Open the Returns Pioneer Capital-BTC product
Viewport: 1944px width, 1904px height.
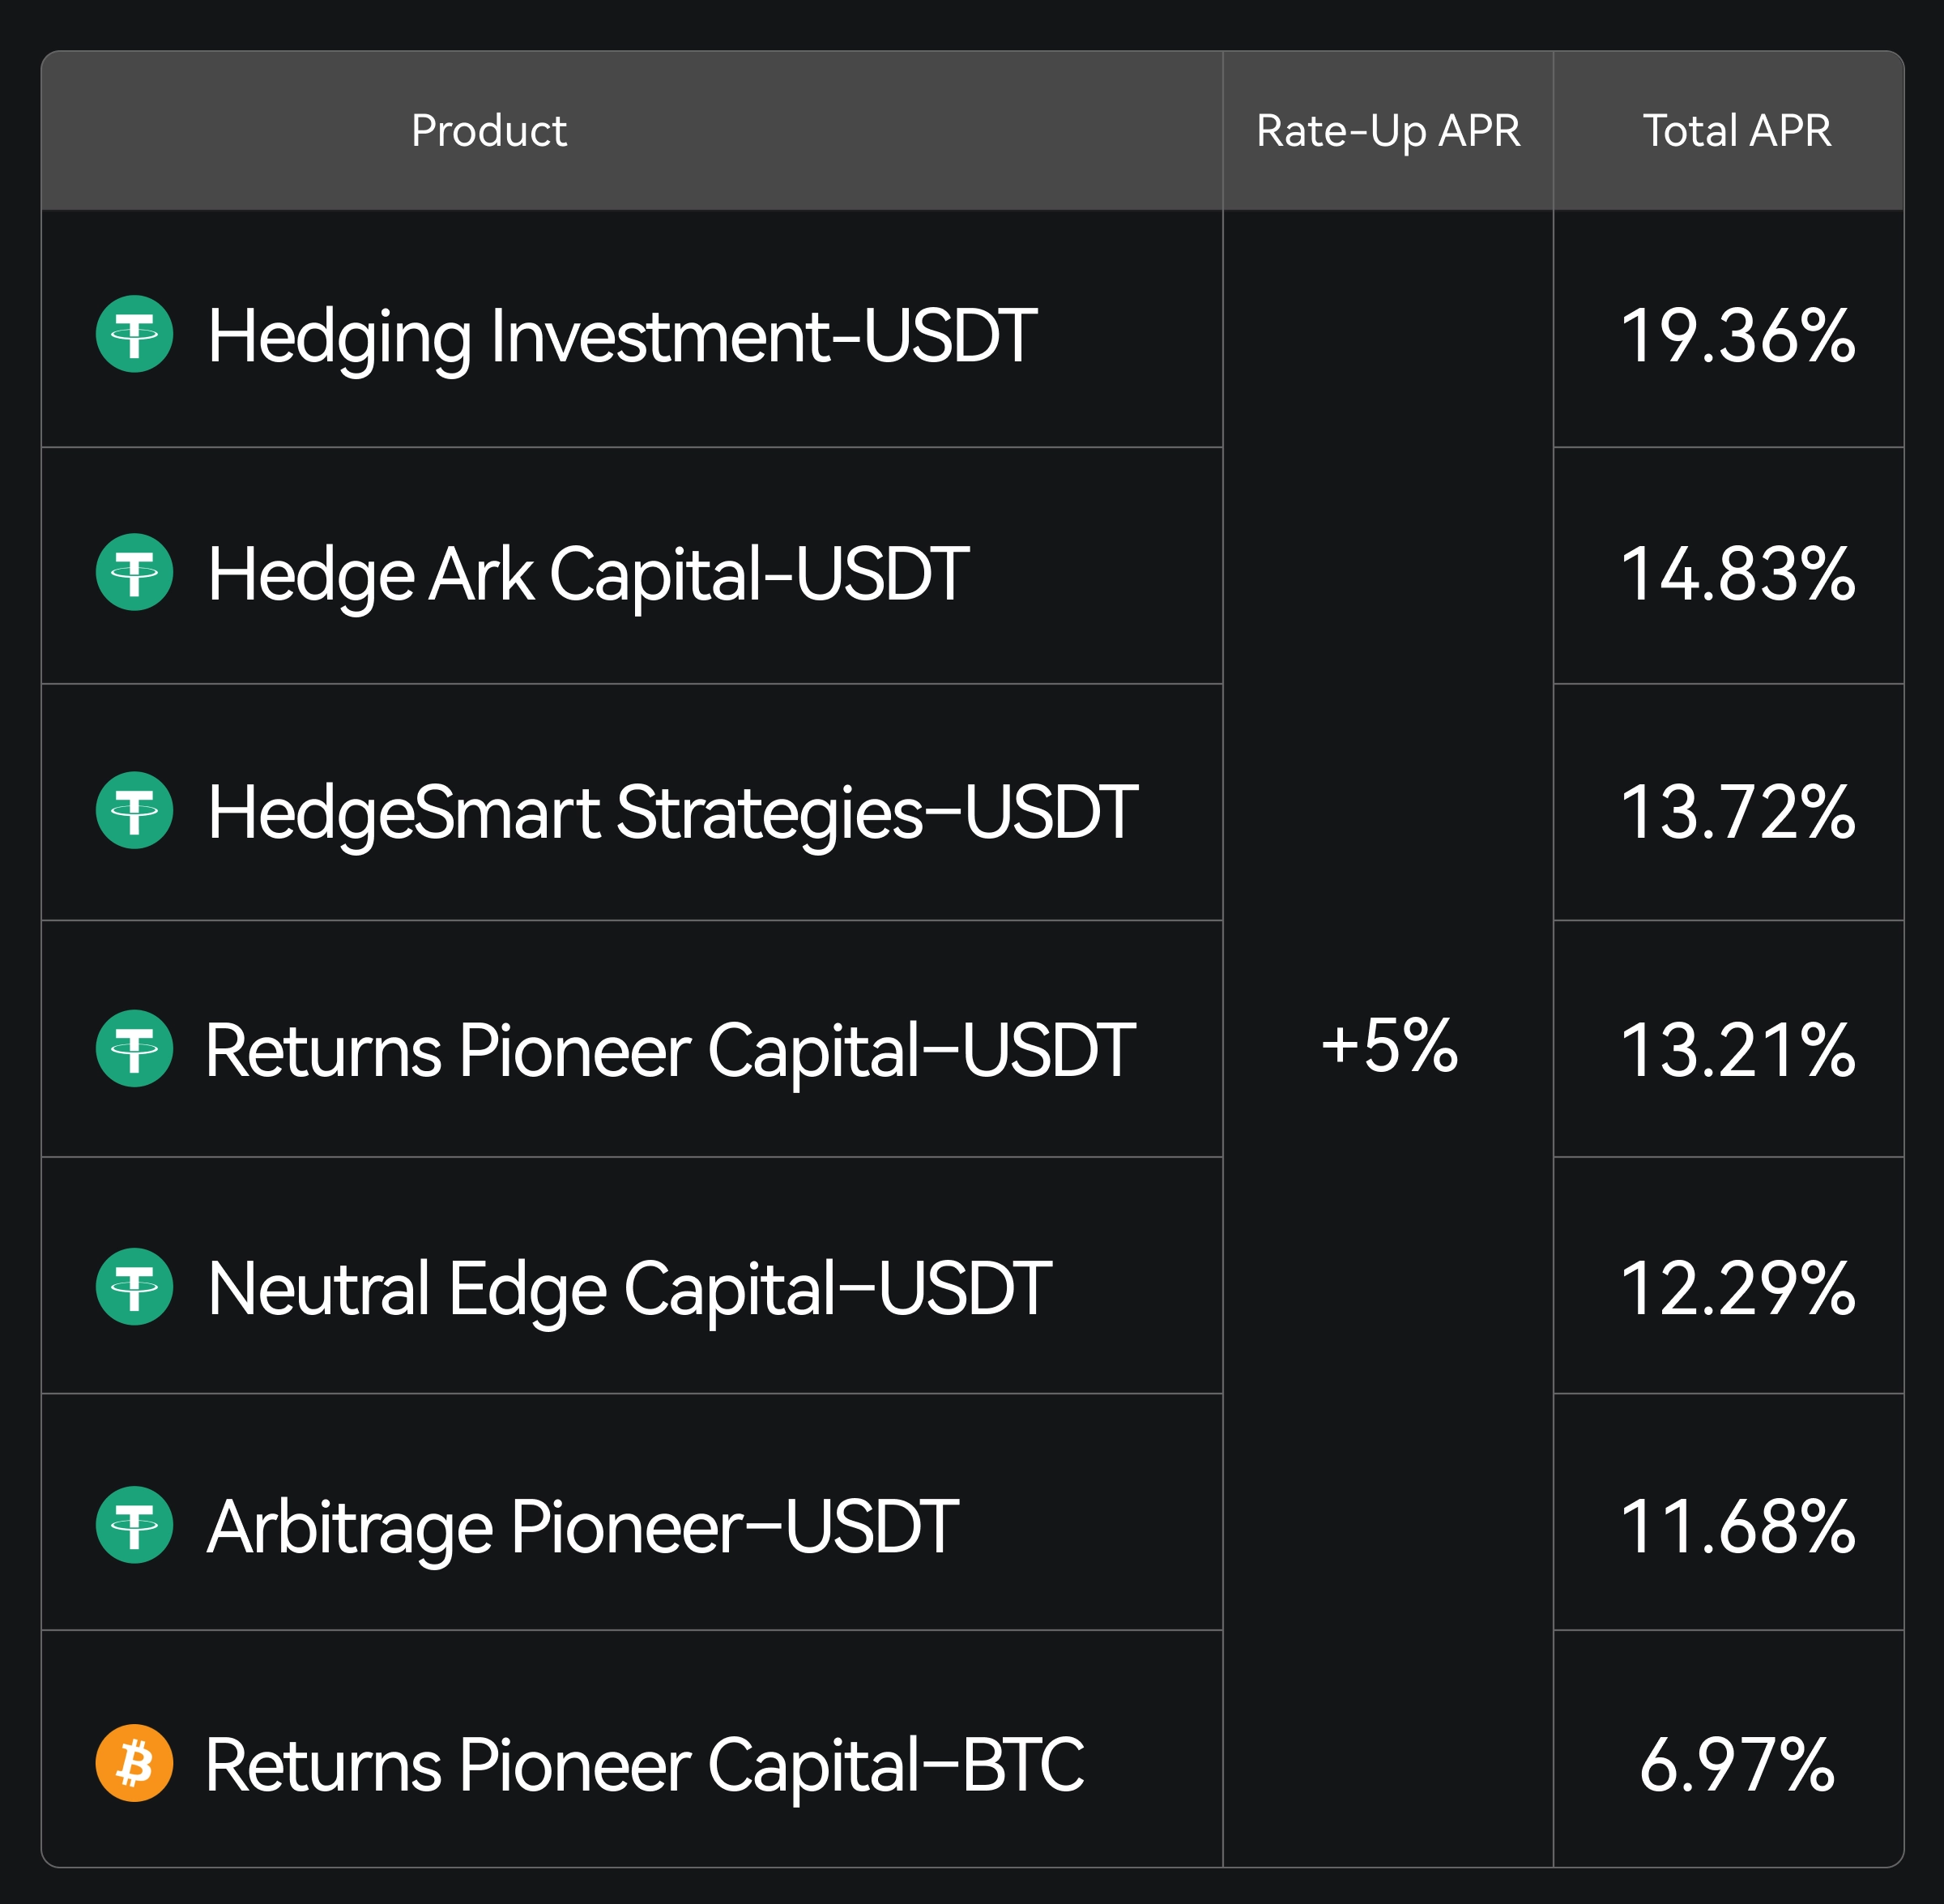(644, 1765)
